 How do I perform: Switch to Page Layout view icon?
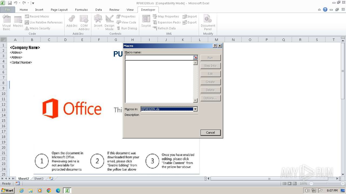pos(290,183)
